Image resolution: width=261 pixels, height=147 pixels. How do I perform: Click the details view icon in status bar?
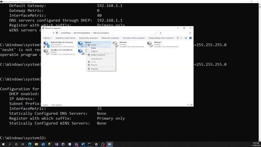(188, 105)
